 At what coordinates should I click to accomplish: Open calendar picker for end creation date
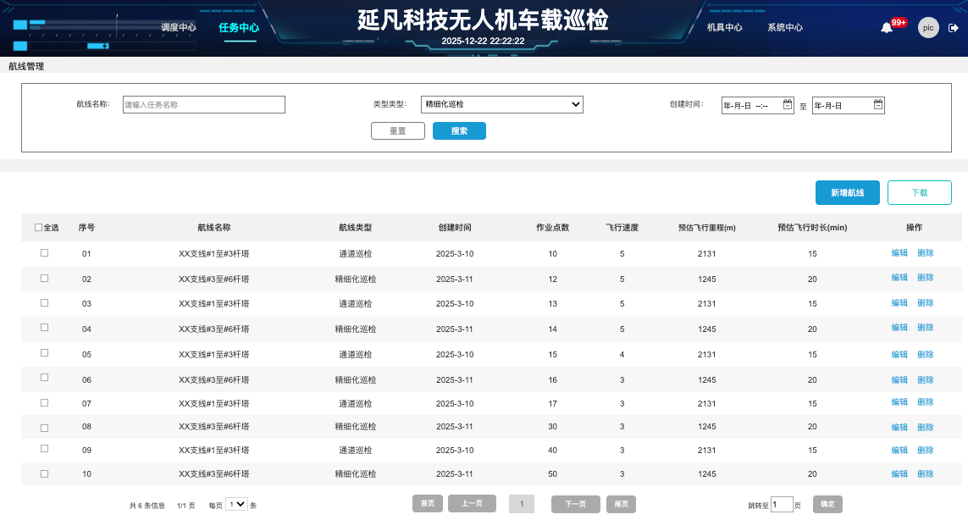tap(878, 105)
